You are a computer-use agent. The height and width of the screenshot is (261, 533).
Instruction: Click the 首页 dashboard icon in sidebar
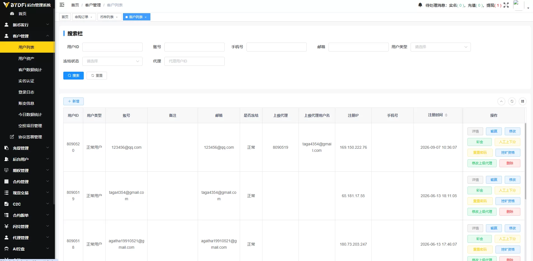pos(12,13)
